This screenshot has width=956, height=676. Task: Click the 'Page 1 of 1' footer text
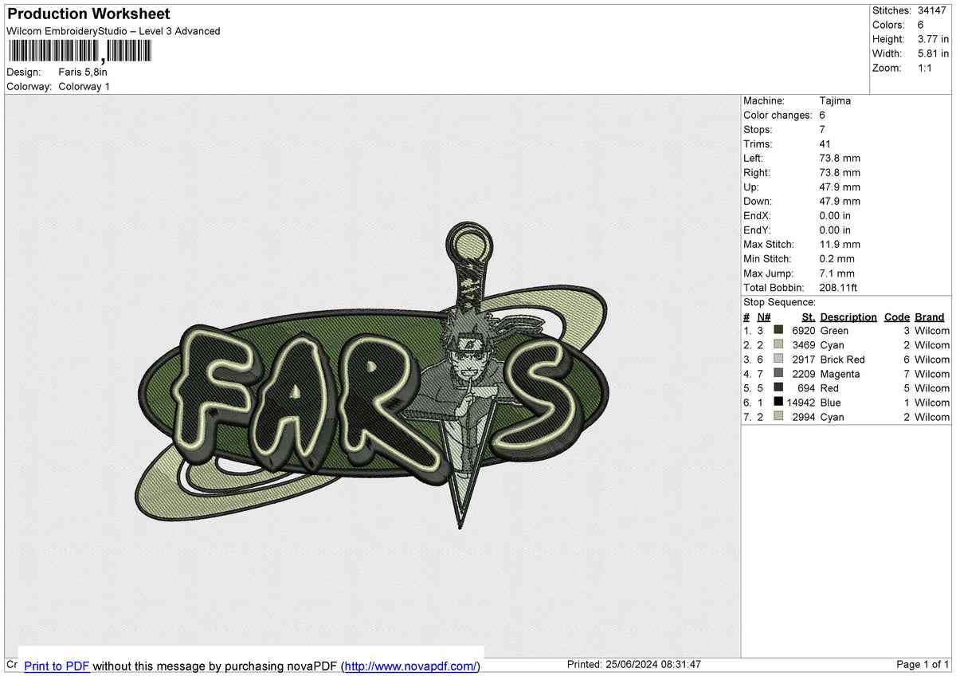click(x=923, y=664)
